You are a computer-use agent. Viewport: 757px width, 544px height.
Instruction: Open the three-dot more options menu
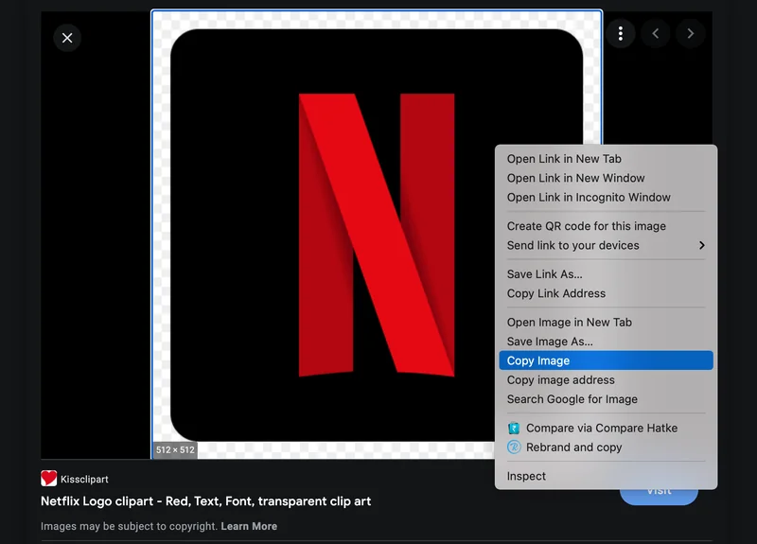click(x=621, y=34)
